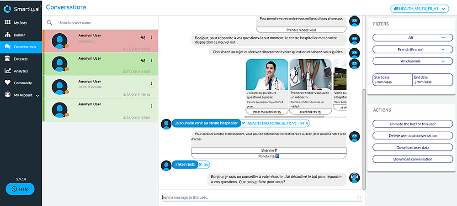Toggle mute icon on 11:36 conversation

[x=143, y=37]
